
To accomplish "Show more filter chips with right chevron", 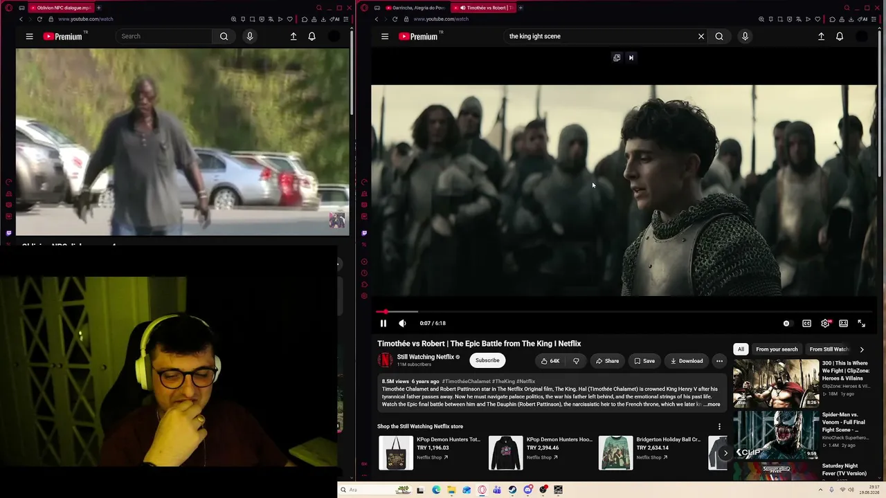I will click(x=862, y=349).
